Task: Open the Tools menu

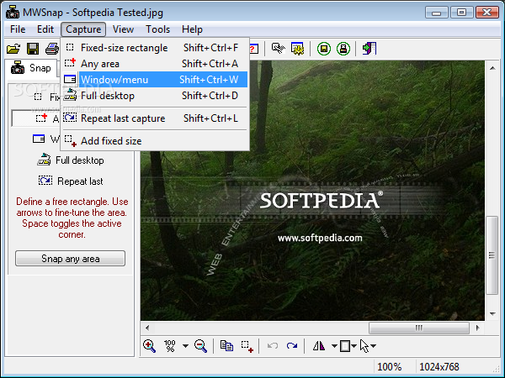Action: [158, 29]
